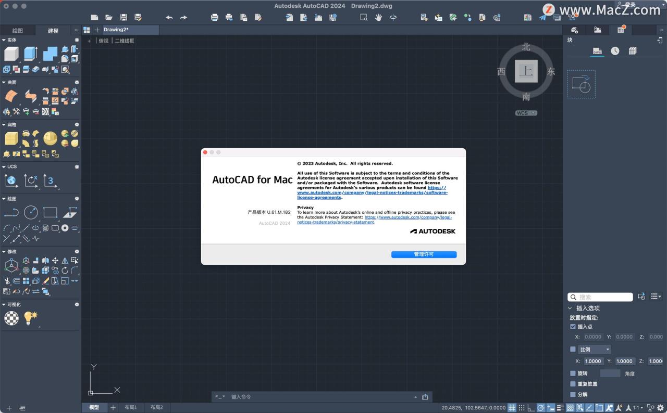Image resolution: width=667 pixels, height=413 pixels.
Task: Switch to the 绘图 tool palette tab
Action: (x=18, y=30)
